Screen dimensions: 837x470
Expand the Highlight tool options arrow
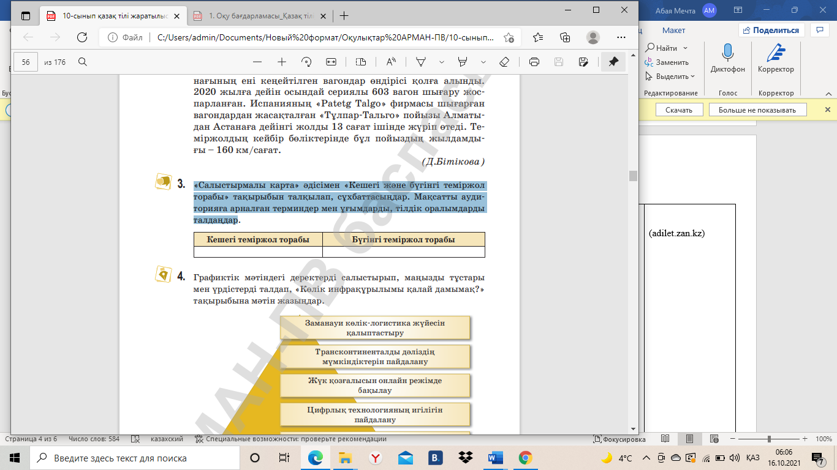click(x=483, y=62)
